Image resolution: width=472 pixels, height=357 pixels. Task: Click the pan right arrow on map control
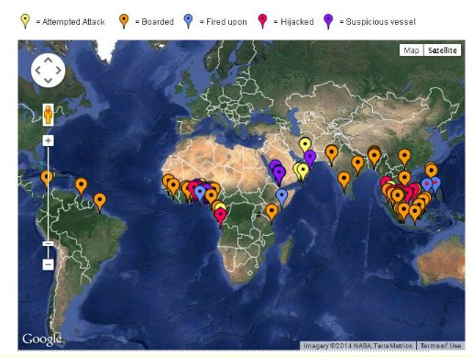[x=58, y=71]
